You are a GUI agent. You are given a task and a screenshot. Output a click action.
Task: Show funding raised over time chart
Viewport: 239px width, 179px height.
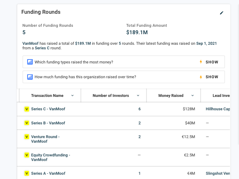coord(212,77)
